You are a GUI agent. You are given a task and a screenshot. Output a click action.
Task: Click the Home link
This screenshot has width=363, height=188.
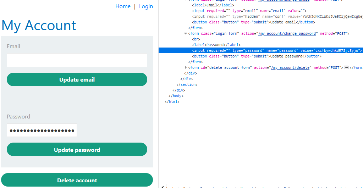pyautogui.click(x=123, y=6)
